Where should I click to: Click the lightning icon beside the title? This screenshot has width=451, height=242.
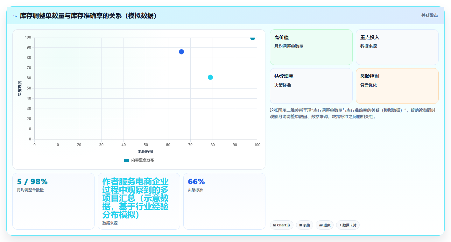(15, 16)
